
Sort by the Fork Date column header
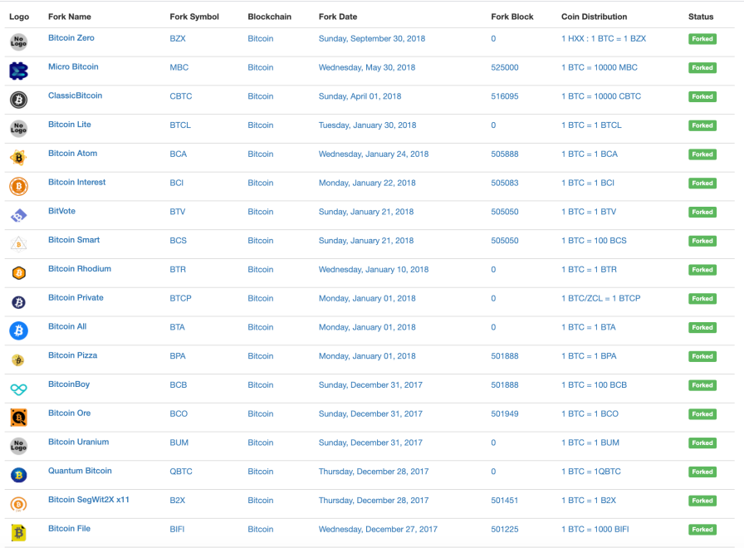click(338, 17)
